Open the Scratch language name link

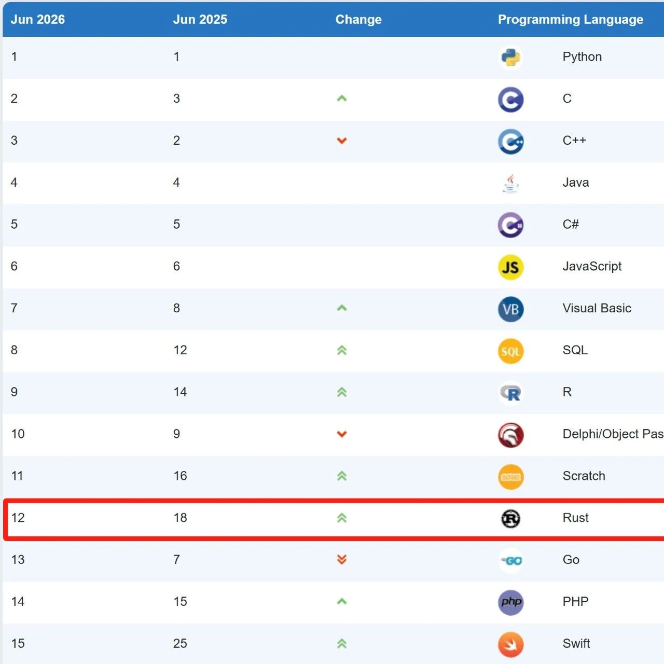(x=584, y=476)
